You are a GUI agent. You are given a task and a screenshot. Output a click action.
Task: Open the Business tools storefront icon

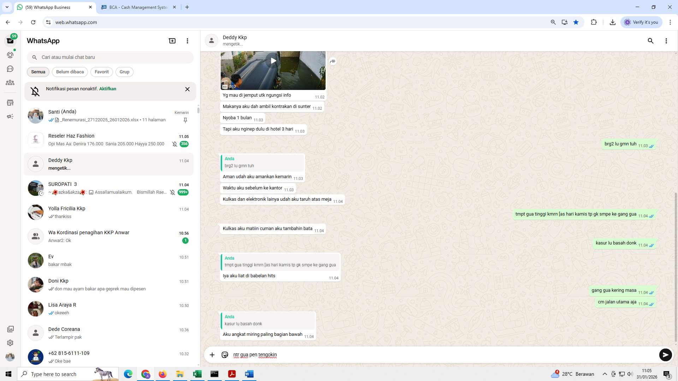[10, 102]
